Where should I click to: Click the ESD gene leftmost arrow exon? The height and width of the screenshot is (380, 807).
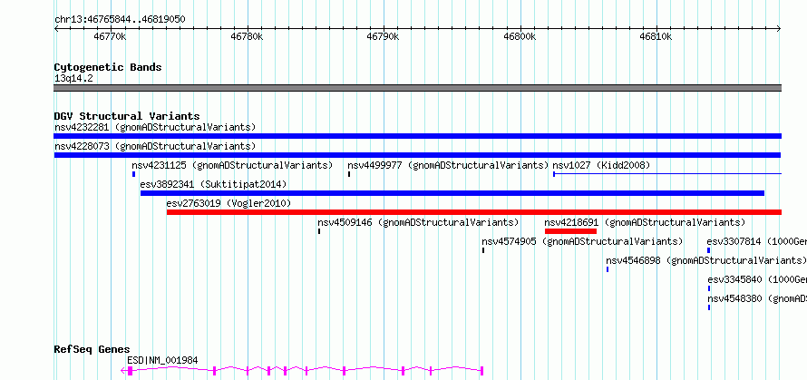pos(127,370)
